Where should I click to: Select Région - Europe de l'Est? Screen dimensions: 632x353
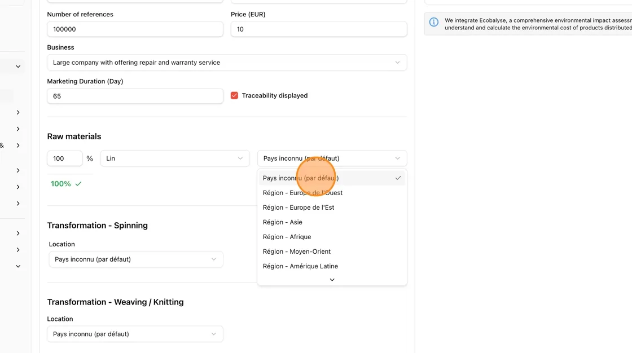(x=332, y=208)
